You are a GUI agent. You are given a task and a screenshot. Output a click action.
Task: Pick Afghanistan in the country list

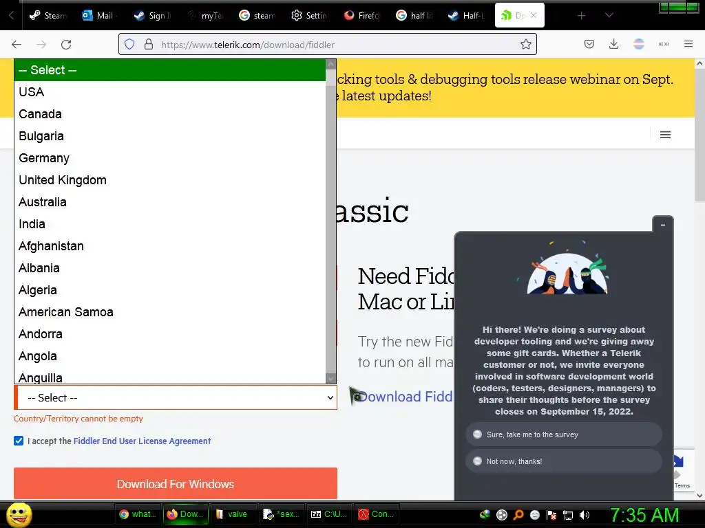point(170,246)
